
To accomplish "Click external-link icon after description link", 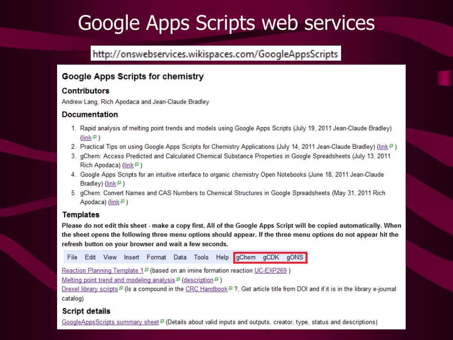I will (216, 279).
